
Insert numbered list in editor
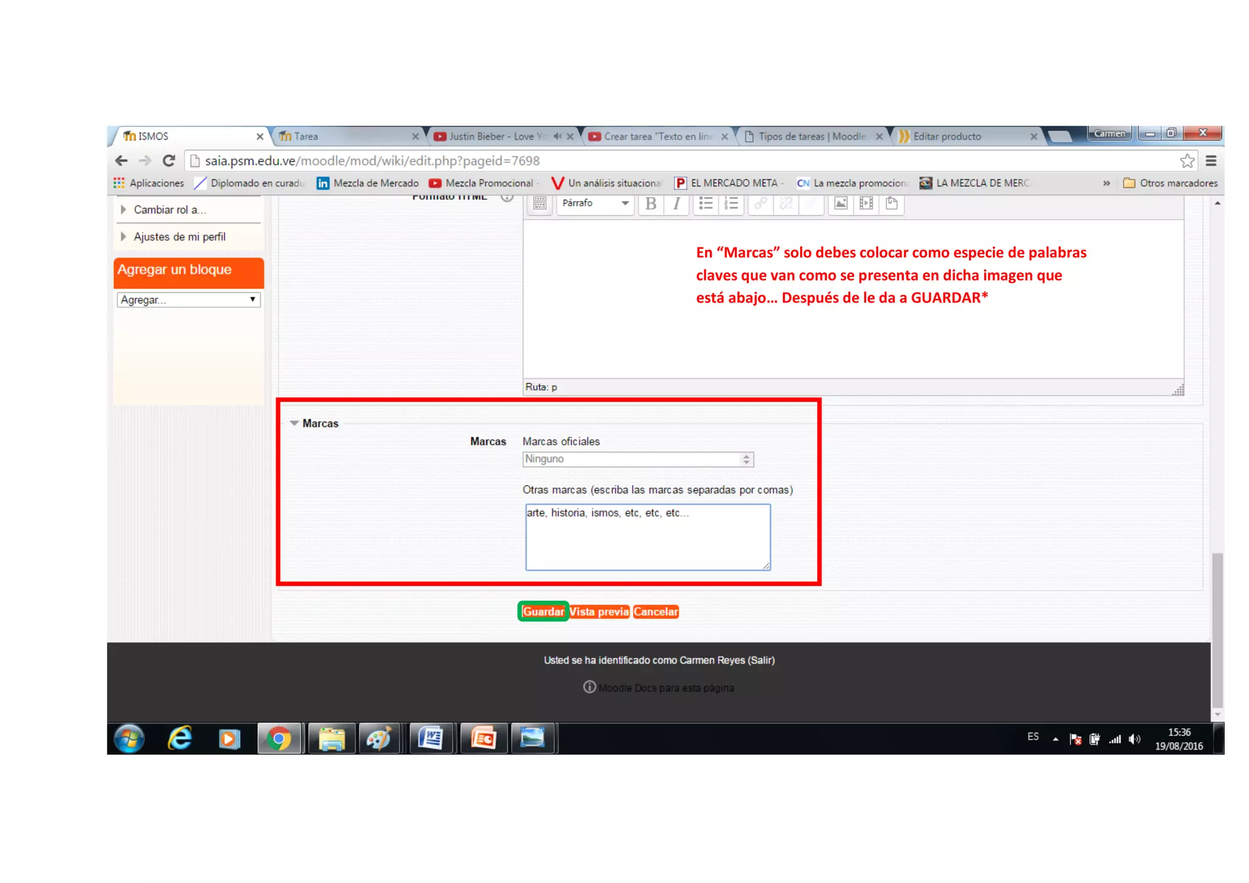[731, 204]
